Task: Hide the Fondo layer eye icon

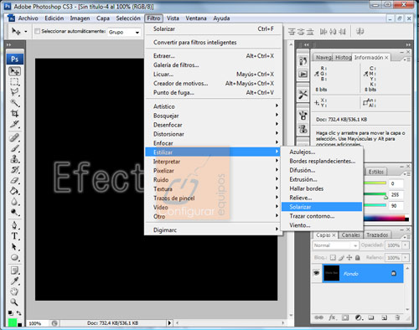Action: coord(317,273)
